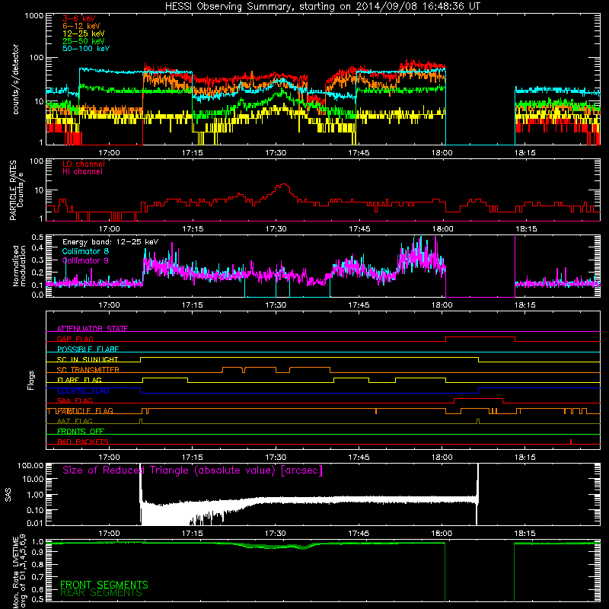The image size is (609, 609).
Task: Click the raised GAP FLAG segment after 18:00
Action: tap(480, 337)
